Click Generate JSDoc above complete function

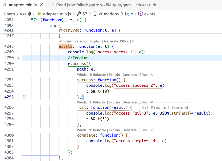click(135, 130)
